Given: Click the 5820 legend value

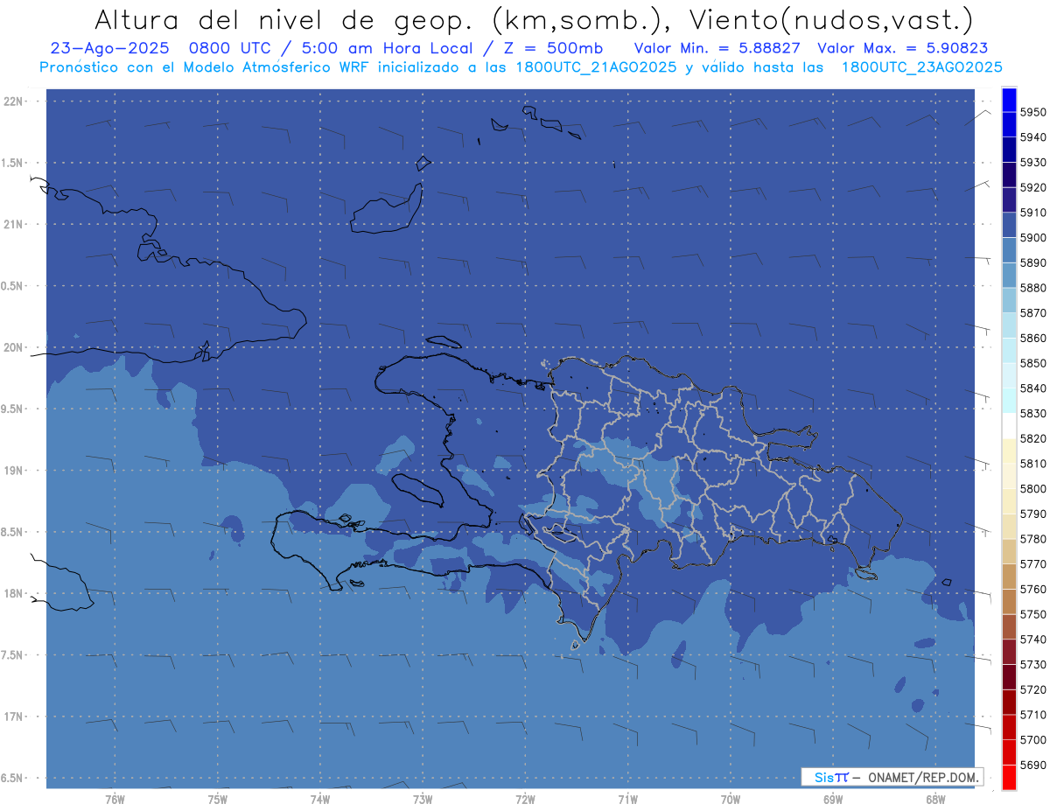Looking at the screenshot, I should pos(1032,438).
